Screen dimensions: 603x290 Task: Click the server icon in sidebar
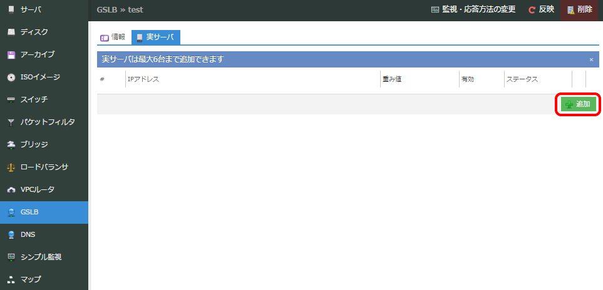click(11, 9)
